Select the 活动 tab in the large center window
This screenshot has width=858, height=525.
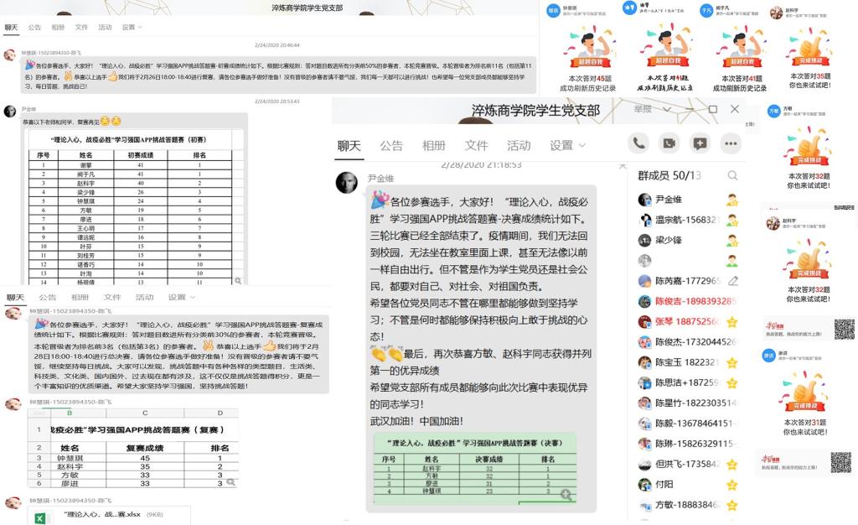click(519, 145)
